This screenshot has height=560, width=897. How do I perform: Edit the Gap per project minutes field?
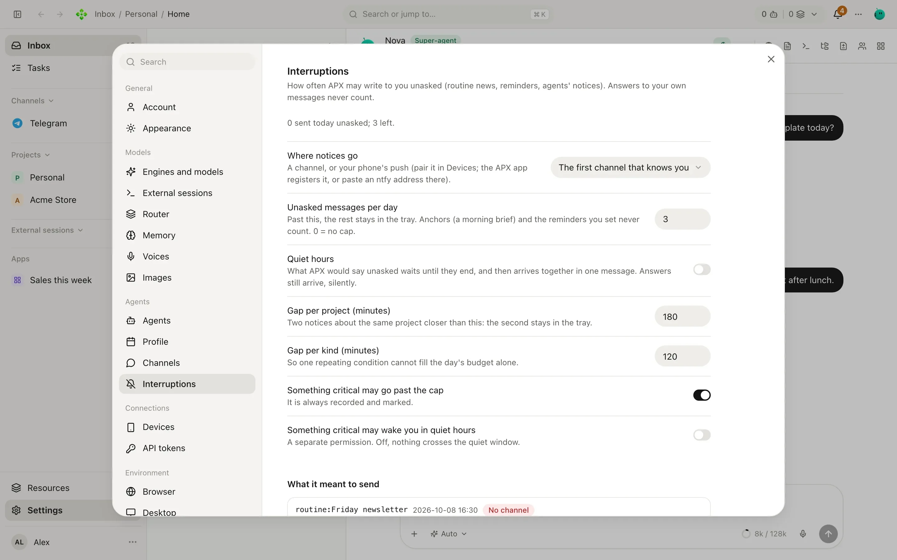682,317
